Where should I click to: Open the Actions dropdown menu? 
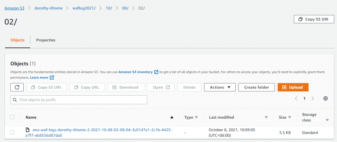tap(220, 87)
